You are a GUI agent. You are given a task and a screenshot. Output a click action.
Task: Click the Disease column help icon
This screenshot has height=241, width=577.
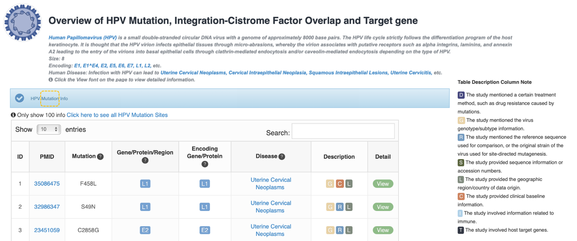[281, 157]
